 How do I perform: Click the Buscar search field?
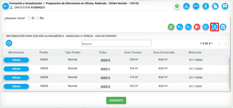click(x=116, y=44)
